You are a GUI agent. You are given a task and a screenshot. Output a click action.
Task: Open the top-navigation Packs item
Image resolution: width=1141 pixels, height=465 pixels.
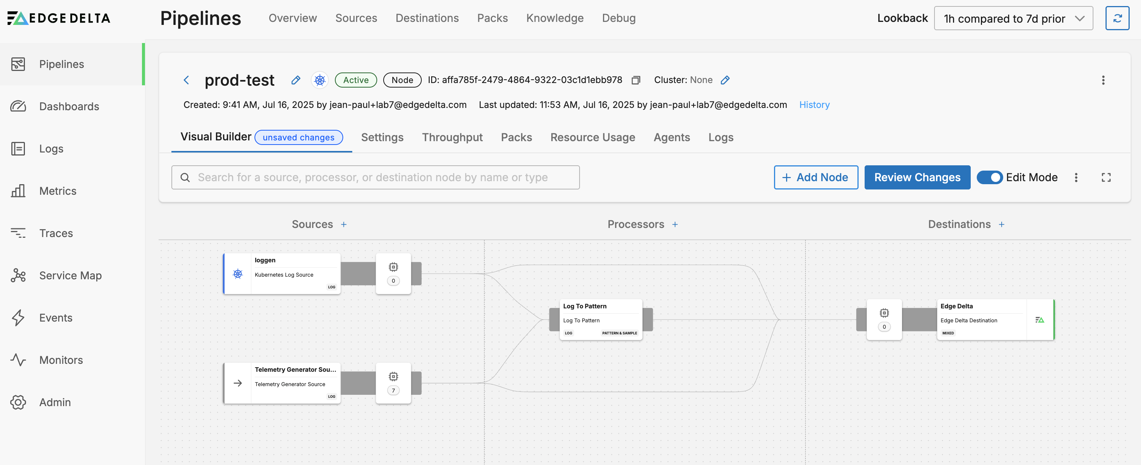coord(493,18)
